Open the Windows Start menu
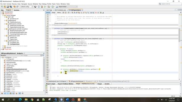This screenshot has width=182, height=102. point(3,99)
